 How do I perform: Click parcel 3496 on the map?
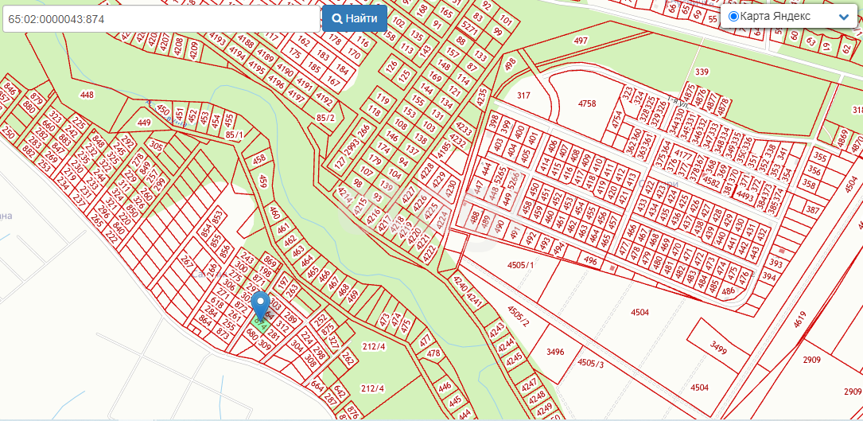(555, 351)
